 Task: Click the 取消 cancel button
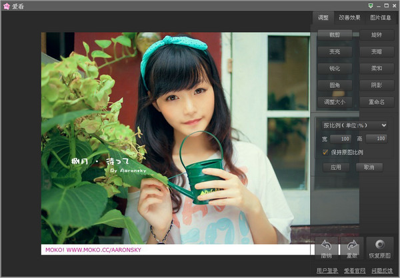(x=369, y=167)
